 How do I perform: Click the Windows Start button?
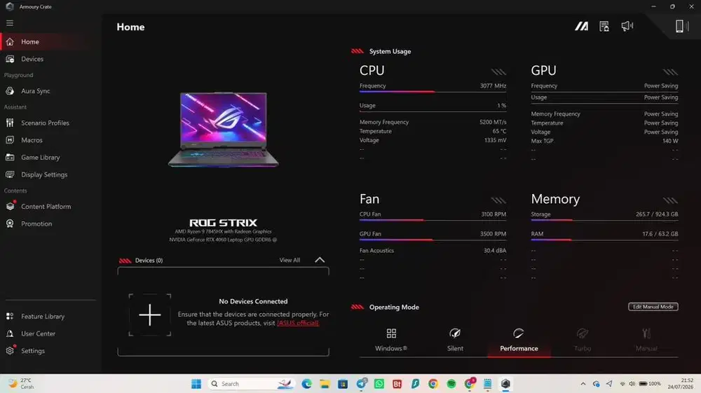(x=196, y=384)
